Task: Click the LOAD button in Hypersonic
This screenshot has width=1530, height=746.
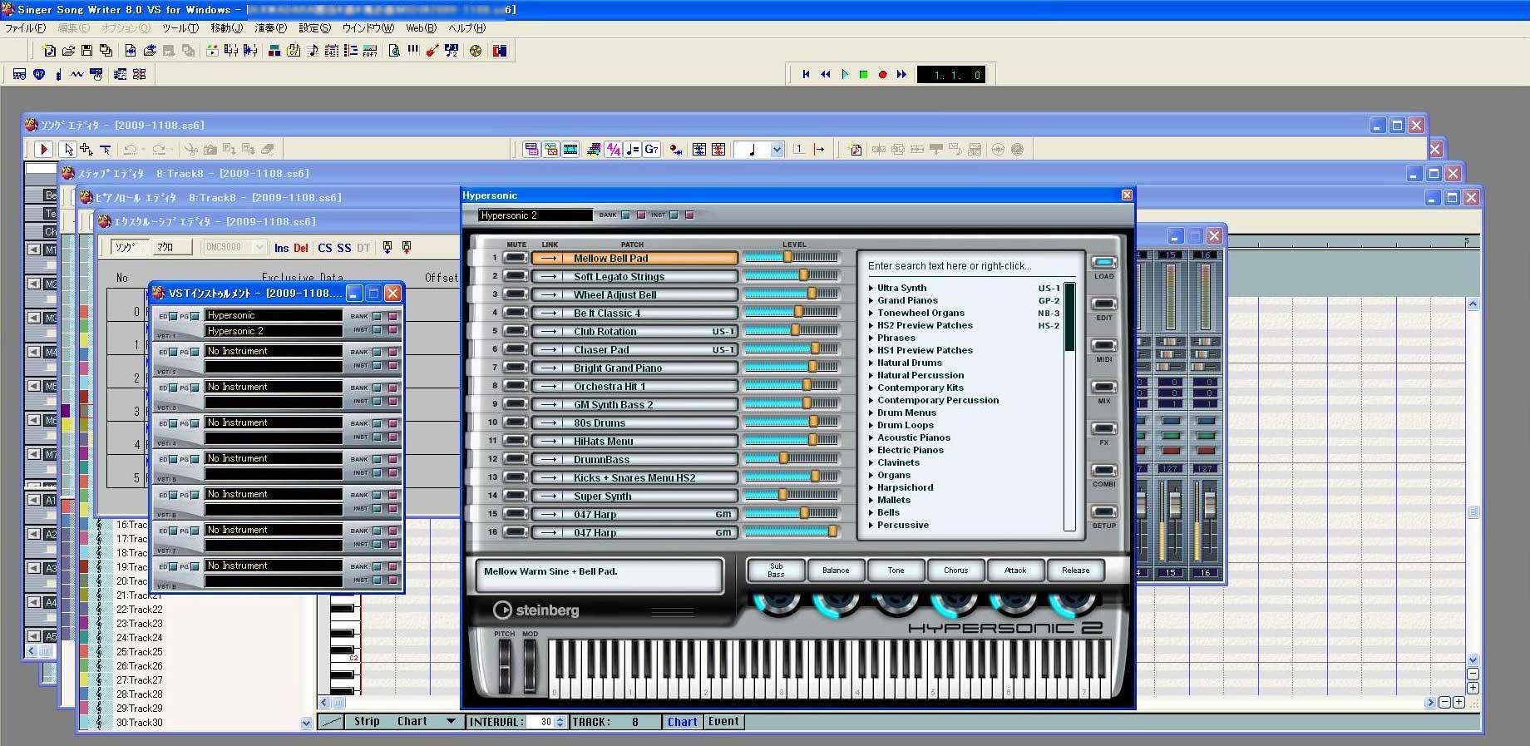Action: pyautogui.click(x=1103, y=263)
